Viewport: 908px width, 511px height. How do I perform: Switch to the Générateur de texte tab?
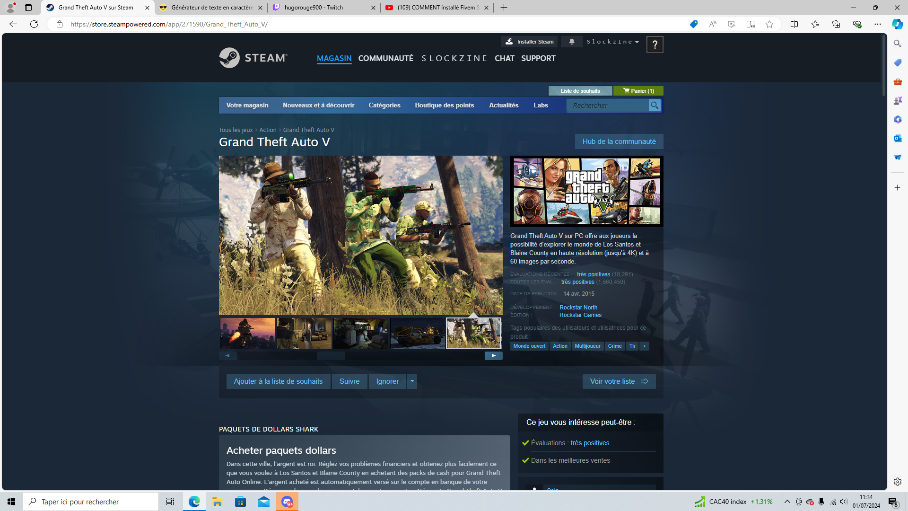pos(211,8)
